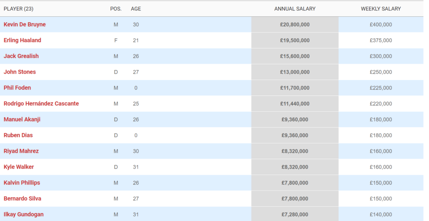
Task: Click Kevin De Bruyne £20,800,000 salary cell
Action: click(295, 25)
